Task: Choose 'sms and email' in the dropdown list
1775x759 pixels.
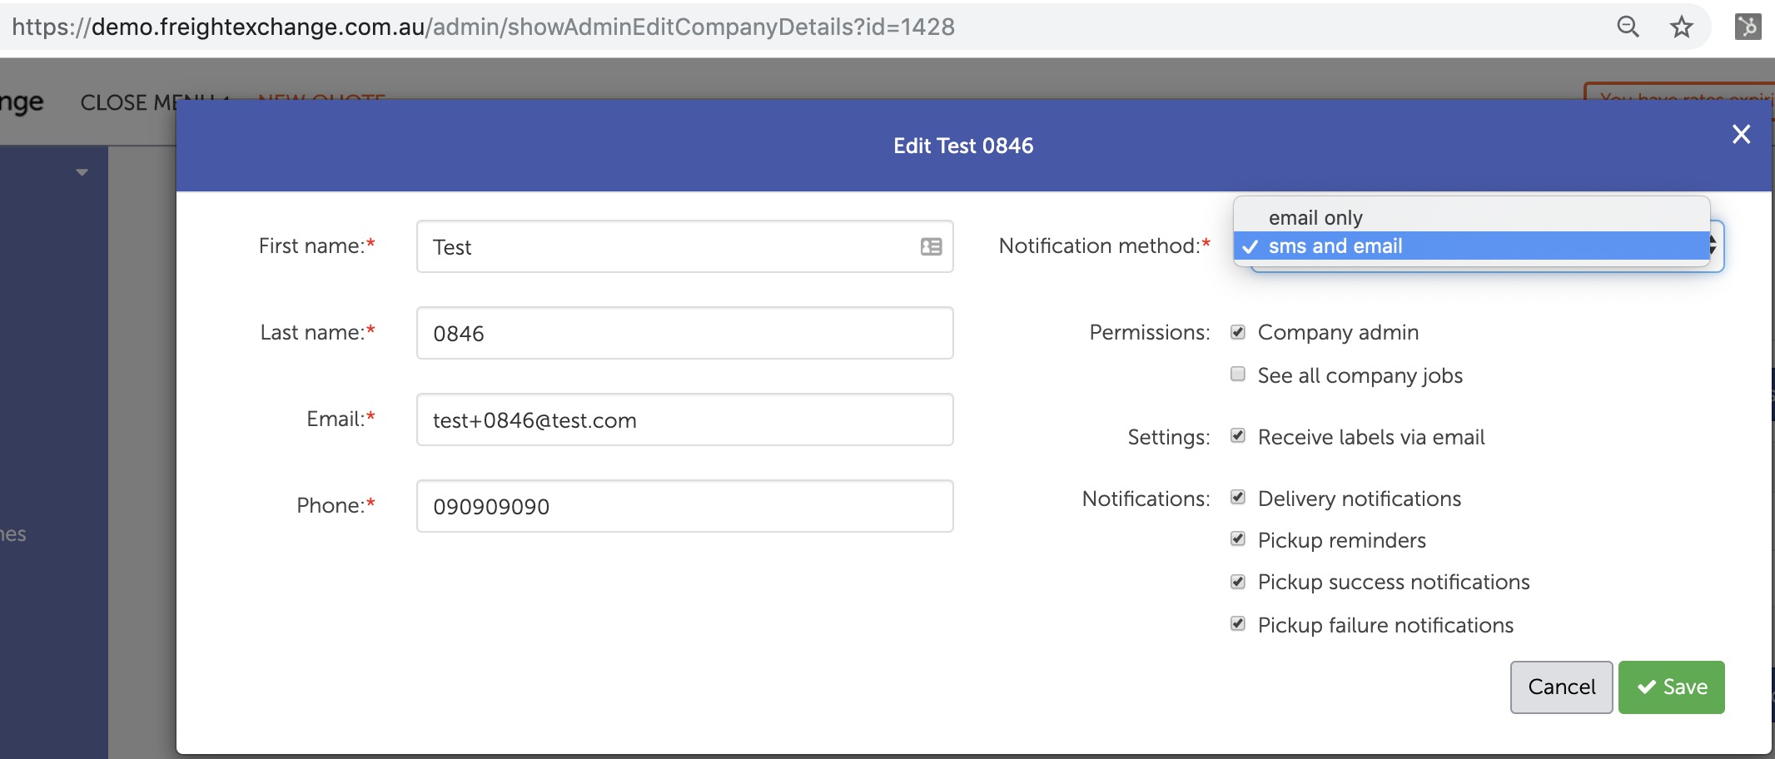Action: 1471,246
